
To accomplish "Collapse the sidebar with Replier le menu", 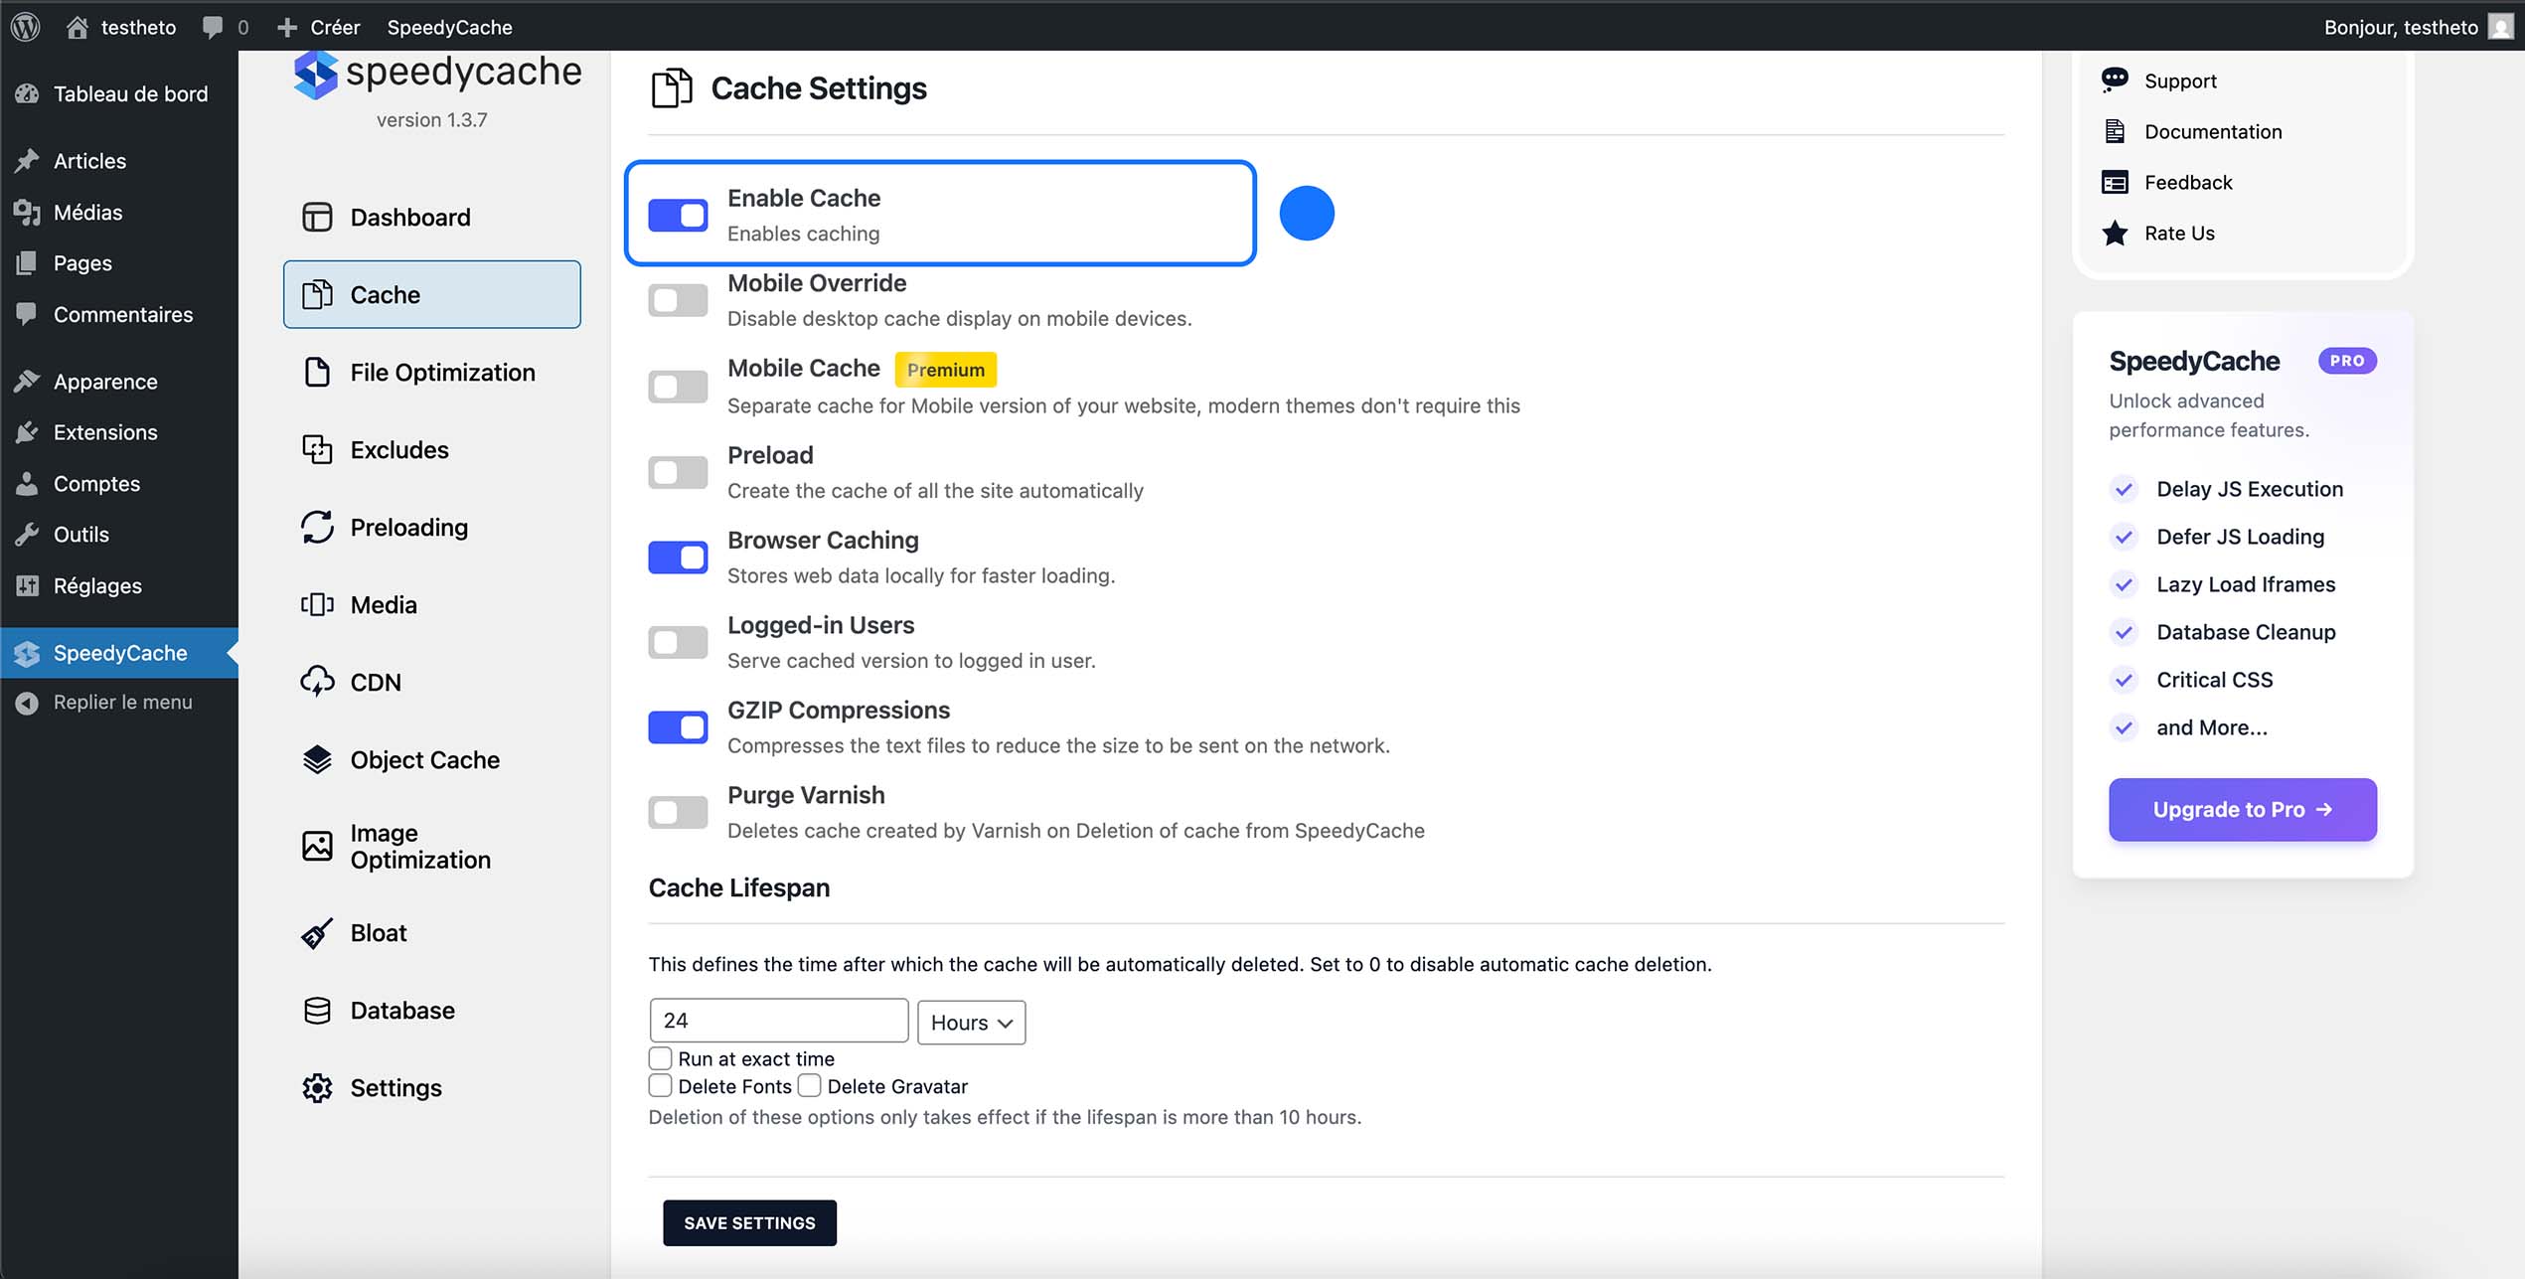I will pos(121,703).
